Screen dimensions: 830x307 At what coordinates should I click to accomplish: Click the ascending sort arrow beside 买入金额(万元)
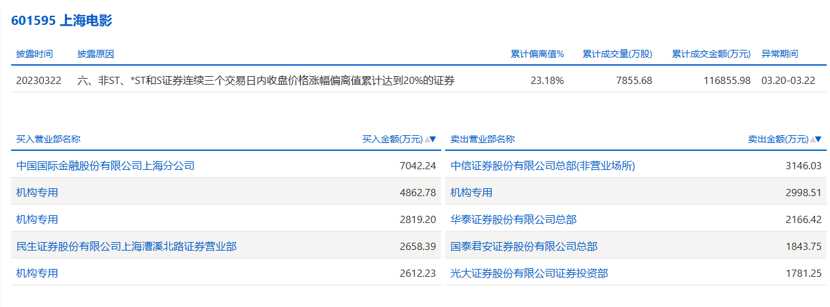[427, 140]
